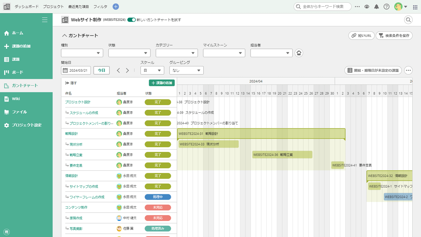Click the assignee self-filter avatar icon
This screenshot has width=421, height=237.
[x=299, y=53]
